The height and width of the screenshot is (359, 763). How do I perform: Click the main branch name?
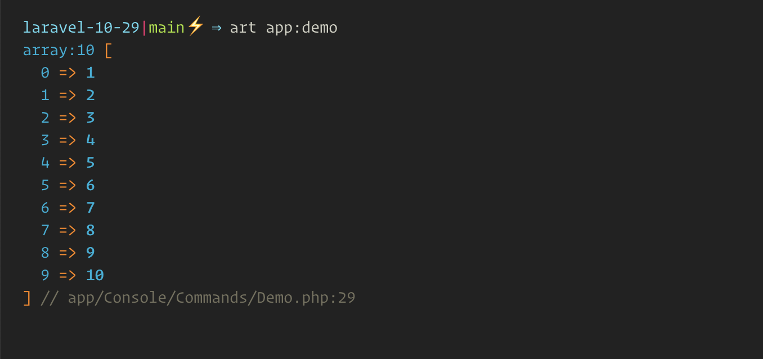[167, 27]
